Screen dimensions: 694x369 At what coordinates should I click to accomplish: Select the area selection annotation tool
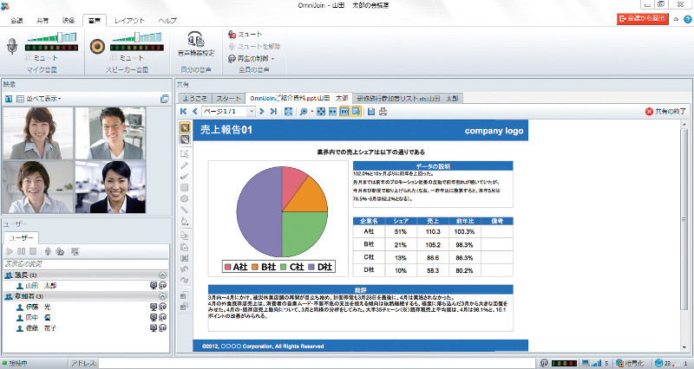tap(185, 154)
